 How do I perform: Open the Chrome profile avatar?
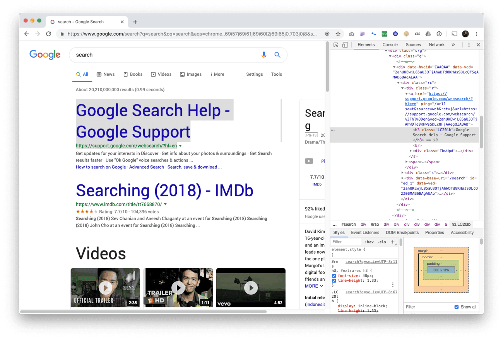(x=465, y=34)
